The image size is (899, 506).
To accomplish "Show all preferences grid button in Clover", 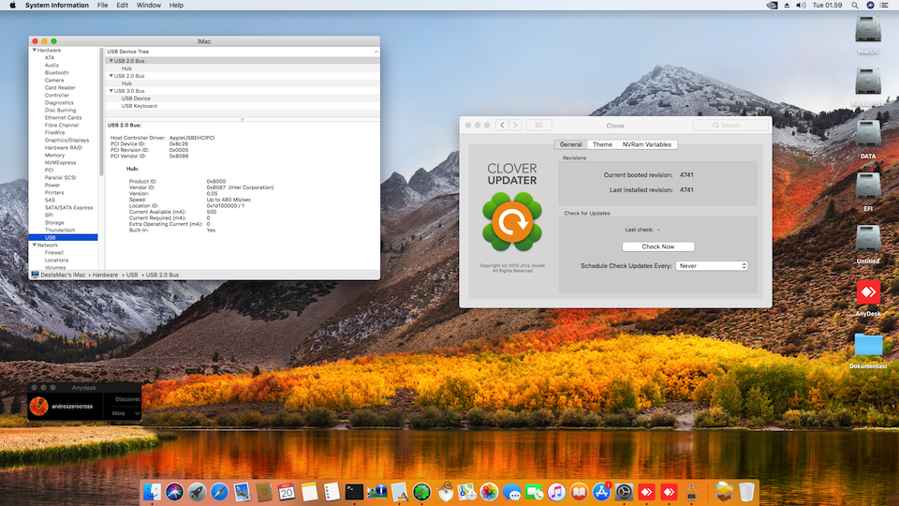I will (x=539, y=125).
